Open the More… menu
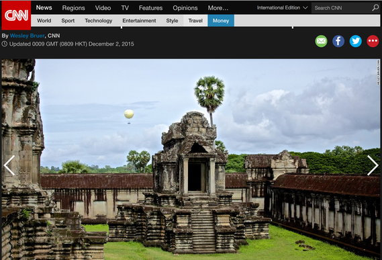The height and width of the screenshot is (260, 382). point(218,8)
